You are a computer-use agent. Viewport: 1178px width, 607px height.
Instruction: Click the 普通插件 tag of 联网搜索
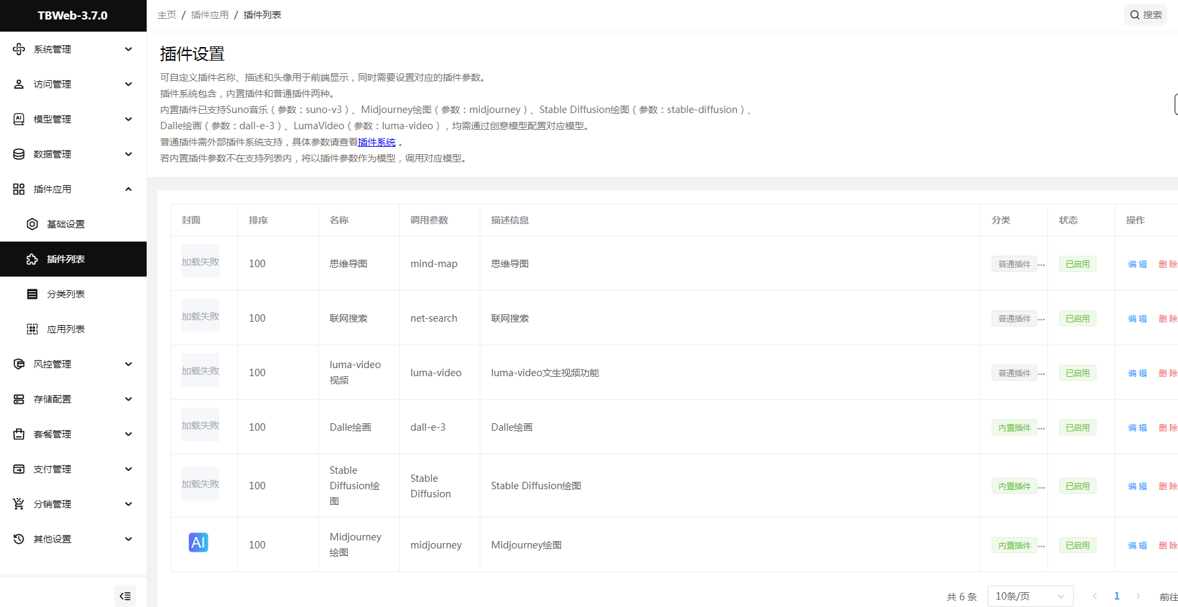click(1015, 318)
